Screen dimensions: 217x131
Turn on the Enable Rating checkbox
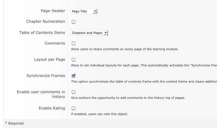click(73, 108)
